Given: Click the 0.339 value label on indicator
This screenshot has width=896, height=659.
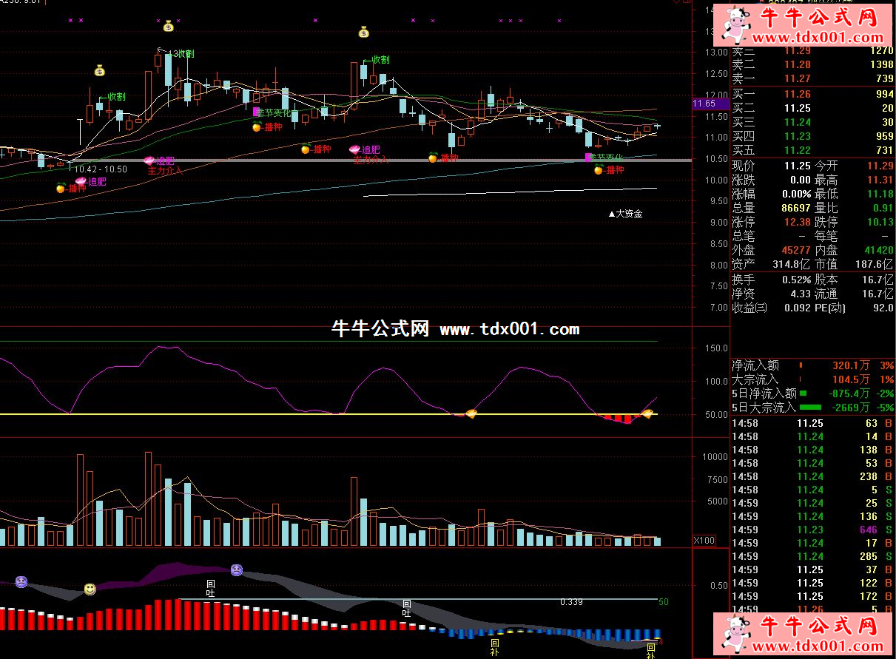Looking at the screenshot, I should coord(571,602).
